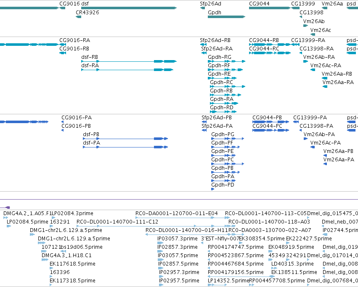Click the EK117318.5prime label

pyautogui.click(x=72, y=281)
